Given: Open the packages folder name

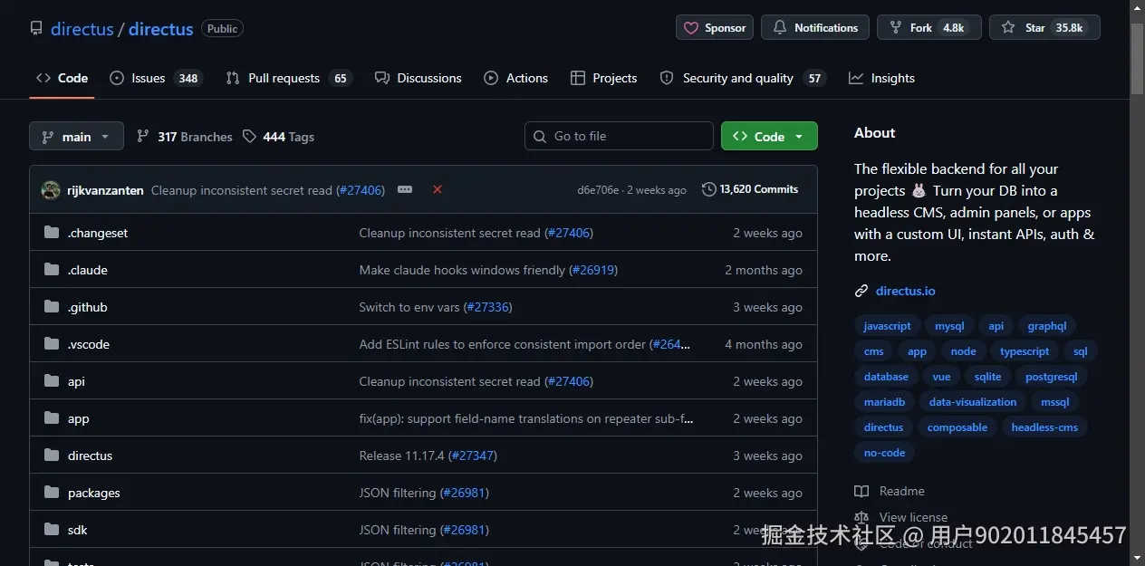Looking at the screenshot, I should 94,493.
